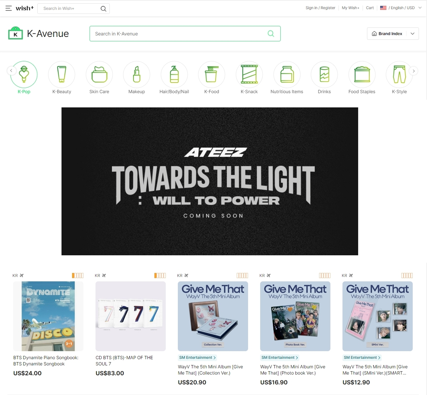Image resolution: width=427 pixels, height=395 pixels.
Task: Open the Drinks category icon
Action: tap(324, 75)
